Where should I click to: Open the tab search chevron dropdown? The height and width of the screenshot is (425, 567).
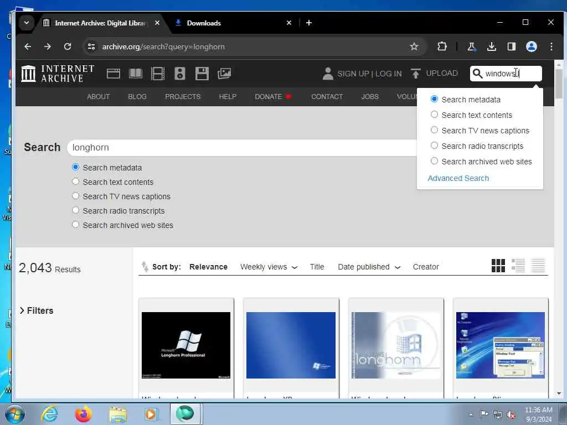point(27,23)
